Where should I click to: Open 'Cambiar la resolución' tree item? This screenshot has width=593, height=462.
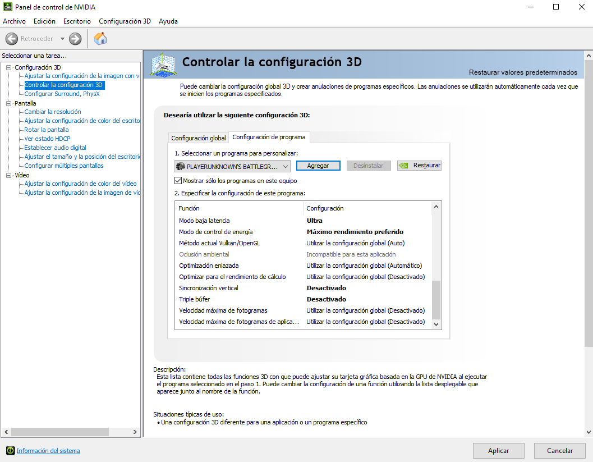tap(53, 112)
